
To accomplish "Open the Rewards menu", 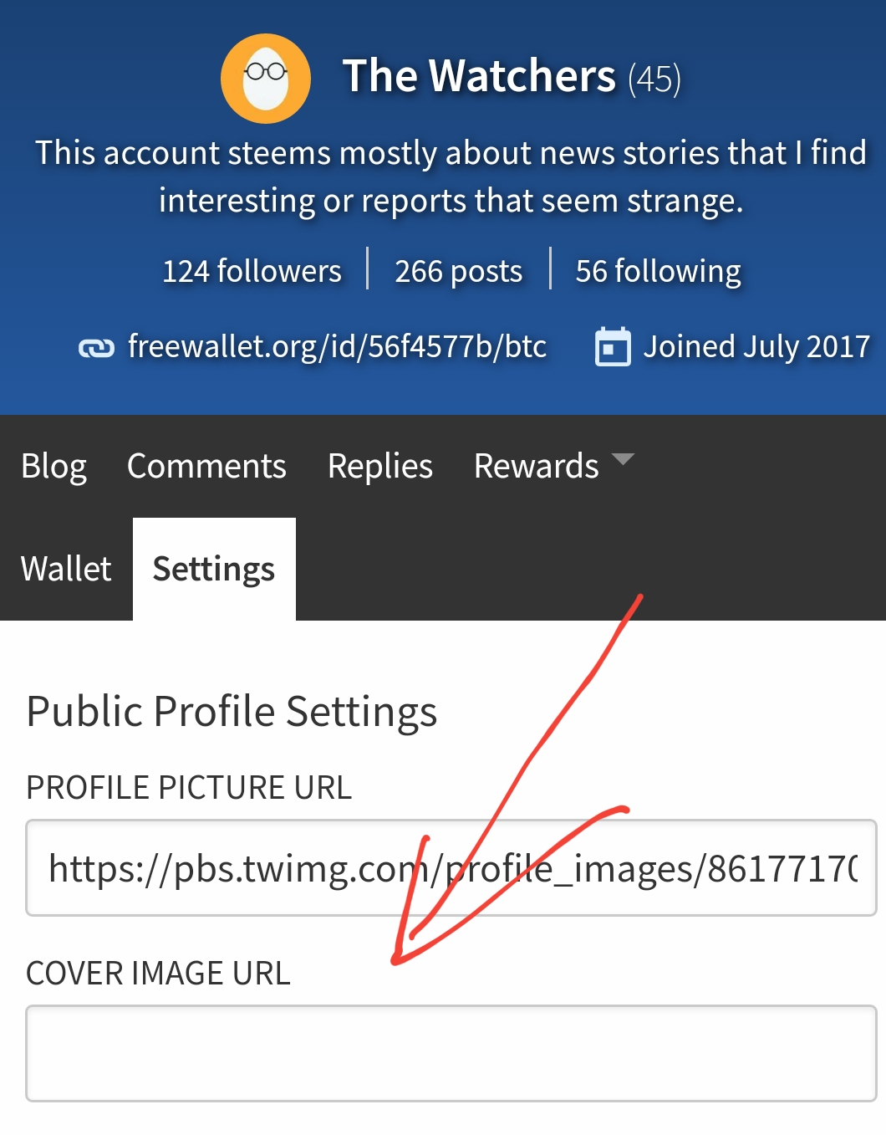I will tap(537, 466).
